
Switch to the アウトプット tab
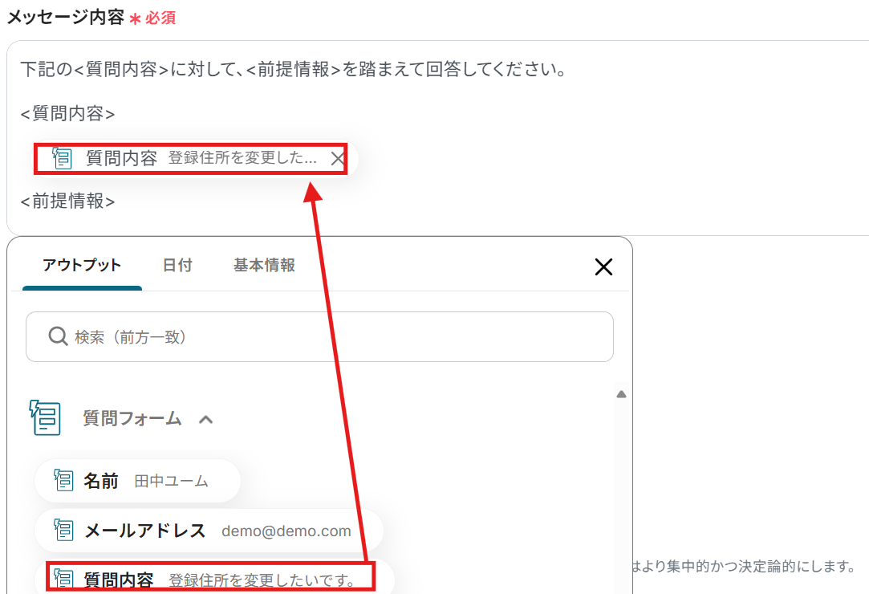click(x=82, y=265)
